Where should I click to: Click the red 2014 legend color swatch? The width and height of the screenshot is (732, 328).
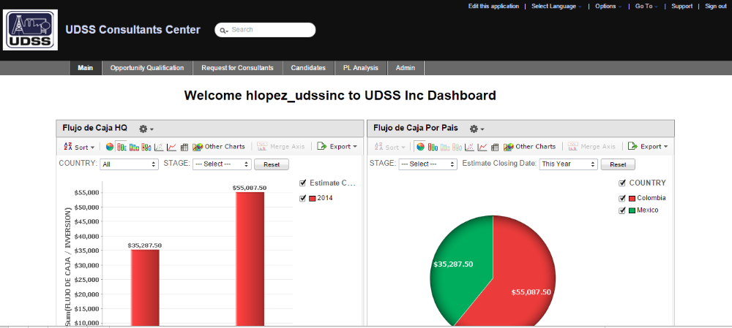coord(313,199)
